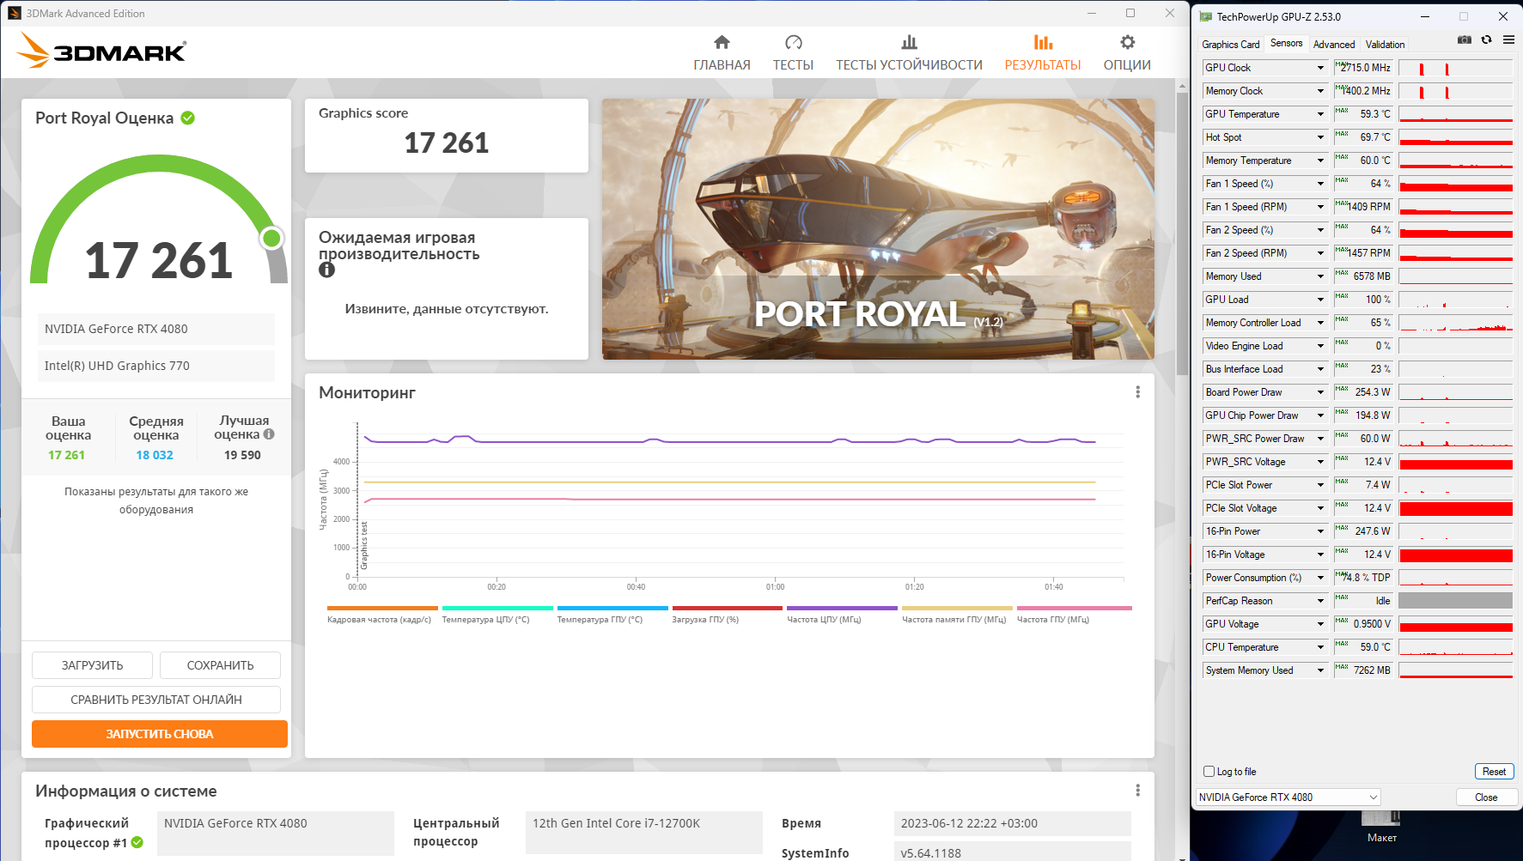The image size is (1523, 861).
Task: Expand the Memory Used sensor dropdown
Action: [x=1320, y=276]
